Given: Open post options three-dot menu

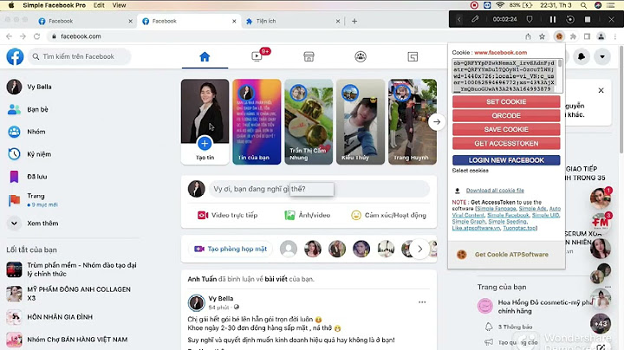Looking at the screenshot, I should (422, 302).
